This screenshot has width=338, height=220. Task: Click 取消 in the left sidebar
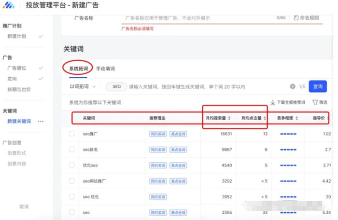tap(24, 206)
